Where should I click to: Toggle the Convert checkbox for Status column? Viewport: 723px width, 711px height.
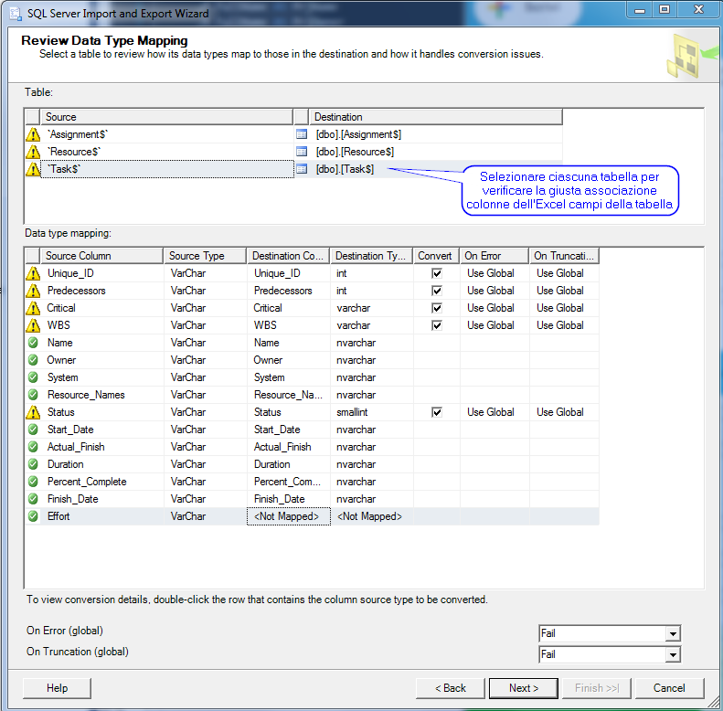click(436, 412)
